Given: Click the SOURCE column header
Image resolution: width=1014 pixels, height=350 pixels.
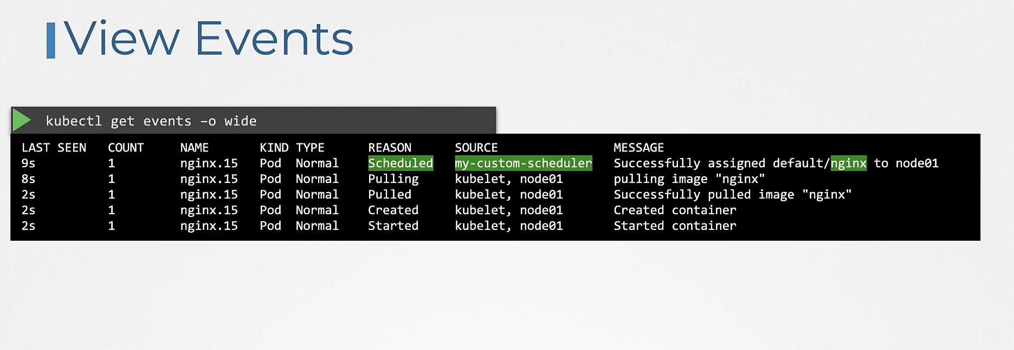Looking at the screenshot, I should coord(476,148).
